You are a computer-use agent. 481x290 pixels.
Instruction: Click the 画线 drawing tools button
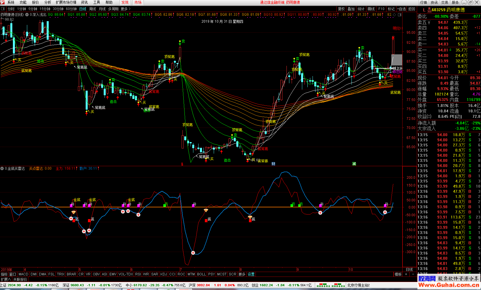[x=371, y=9]
